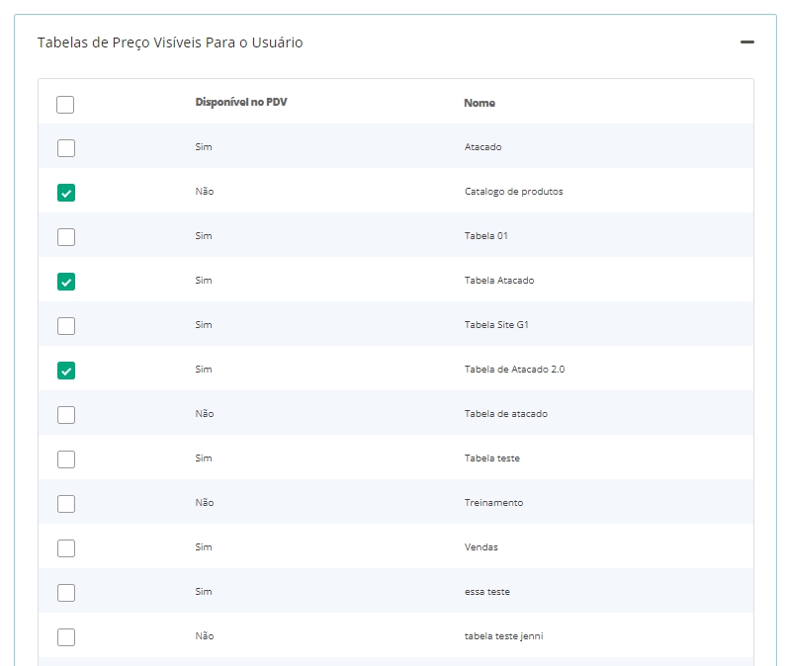Uncheck the Catalogo de produtos checkbox
Image resolution: width=787 pixels, height=666 pixels.
(65, 193)
